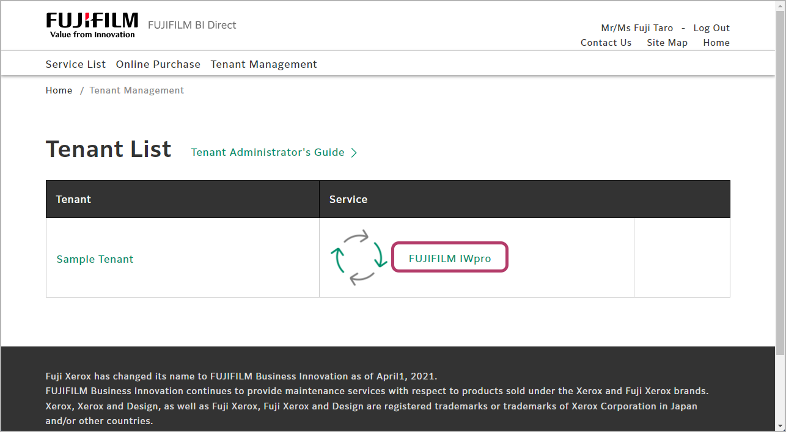Click the scrollbar down arrow
Image resolution: width=786 pixels, height=432 pixels.
[x=780, y=426]
